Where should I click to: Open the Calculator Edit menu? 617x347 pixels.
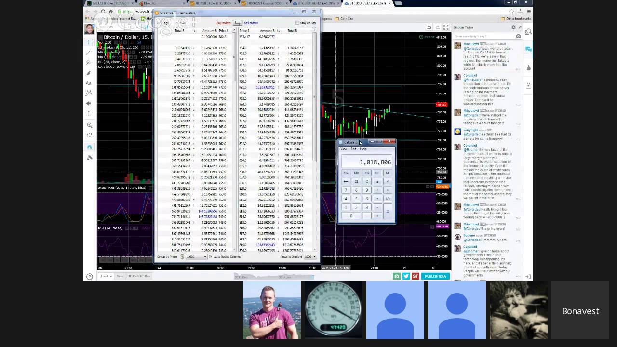(353, 149)
